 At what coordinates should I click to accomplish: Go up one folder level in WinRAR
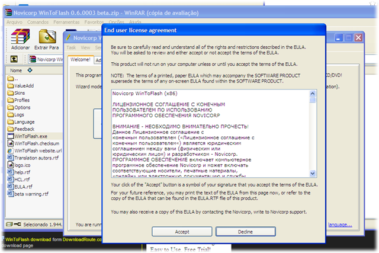point(14,59)
